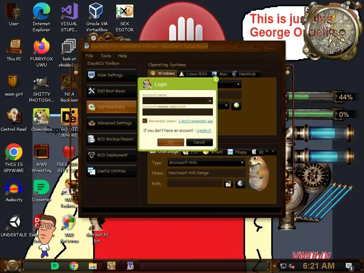The width and height of the screenshot is (364, 273).
Task: Click the browse path folder icon in EasyBCD
Action: (229, 184)
